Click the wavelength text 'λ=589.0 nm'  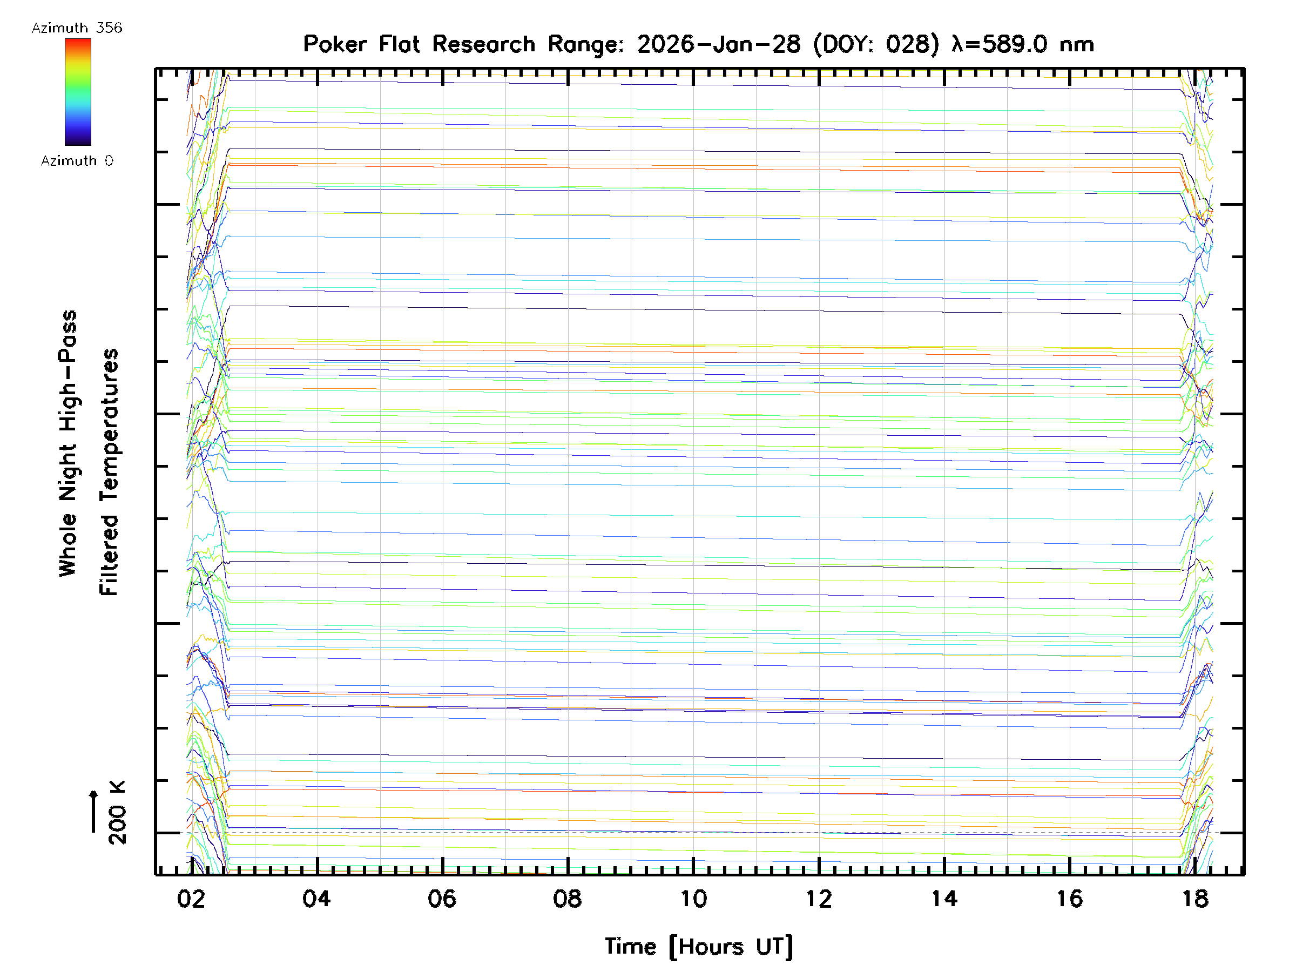click(1023, 44)
